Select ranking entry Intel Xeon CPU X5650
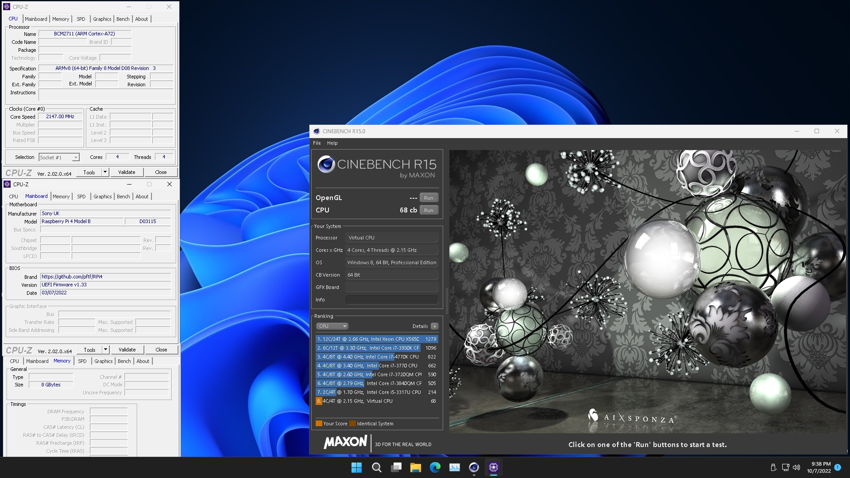This screenshot has width=850, height=478. point(377,339)
